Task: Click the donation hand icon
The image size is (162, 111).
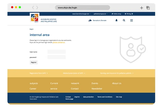Action: [90, 20]
